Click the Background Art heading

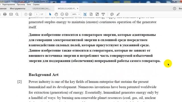coord(44,75)
